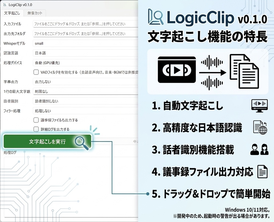The width and height of the screenshot is (274, 222).
Task: Click the 話者識別 label
Action: tap(11, 101)
